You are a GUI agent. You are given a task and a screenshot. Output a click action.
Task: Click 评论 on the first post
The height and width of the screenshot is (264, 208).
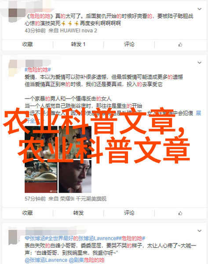point(129,44)
